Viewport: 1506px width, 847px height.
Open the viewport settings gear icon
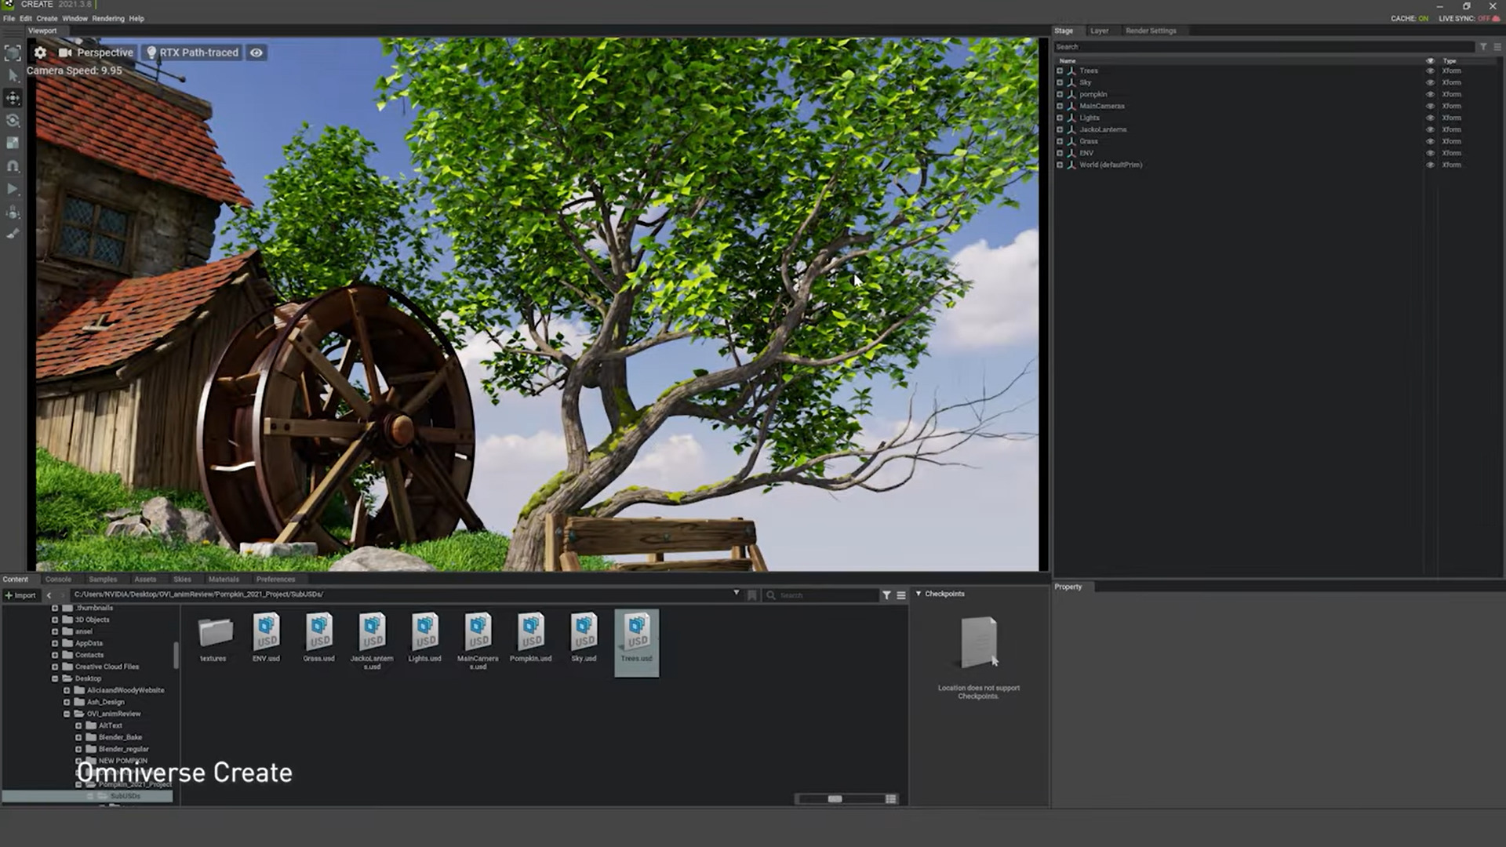(x=40, y=52)
